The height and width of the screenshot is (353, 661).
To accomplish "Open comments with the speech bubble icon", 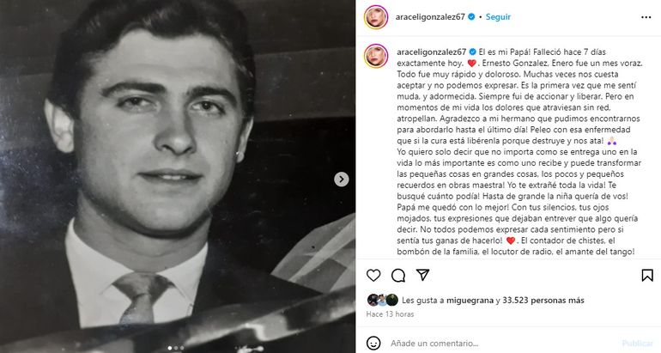I will (x=398, y=276).
